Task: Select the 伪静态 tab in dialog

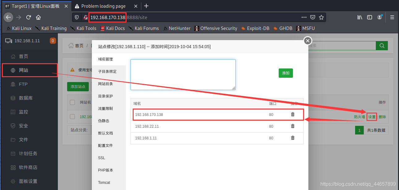Action: [109, 121]
